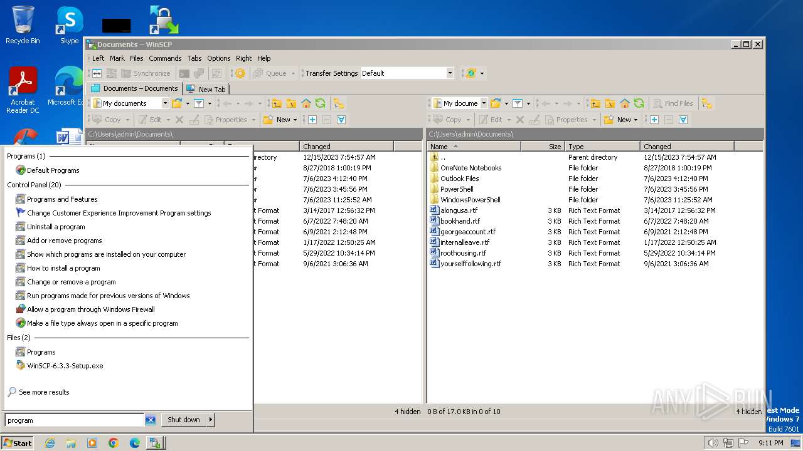Switch to the New Tab tab
This screenshot has height=451, width=803.
[206, 89]
